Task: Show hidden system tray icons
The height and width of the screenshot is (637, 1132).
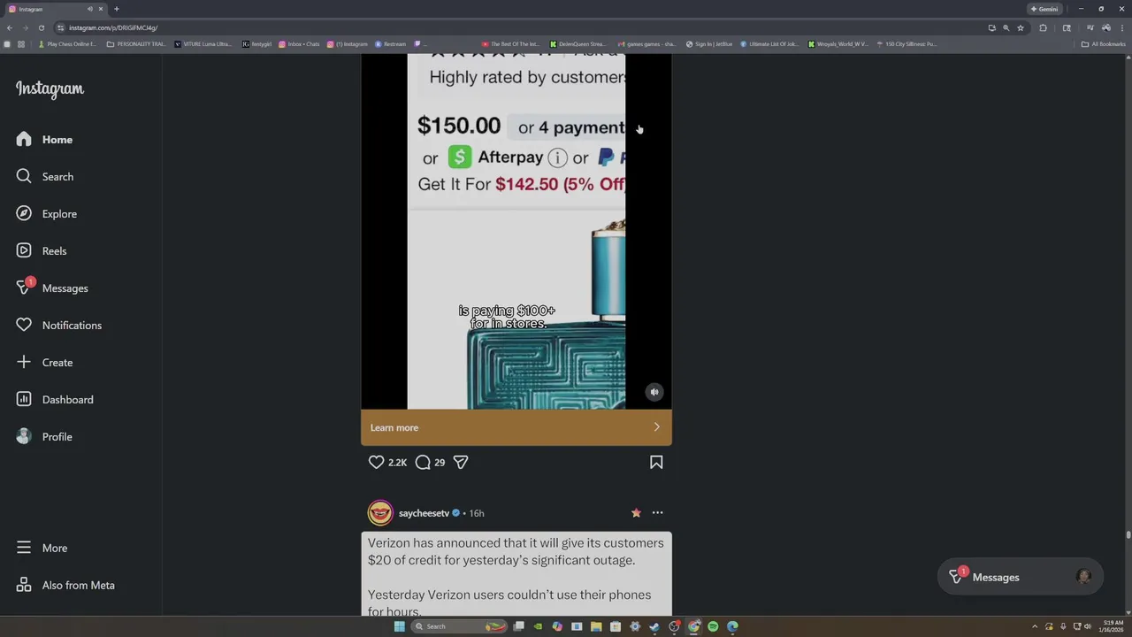Action: click(1035, 626)
